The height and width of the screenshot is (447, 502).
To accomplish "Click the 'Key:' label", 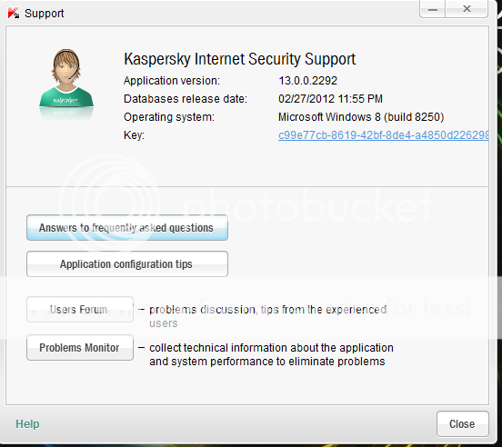I will pos(134,135).
